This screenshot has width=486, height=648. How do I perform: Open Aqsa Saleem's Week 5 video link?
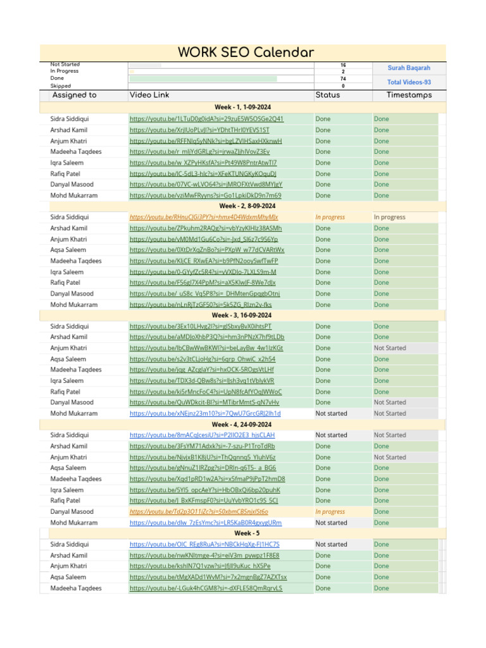tap(208, 577)
